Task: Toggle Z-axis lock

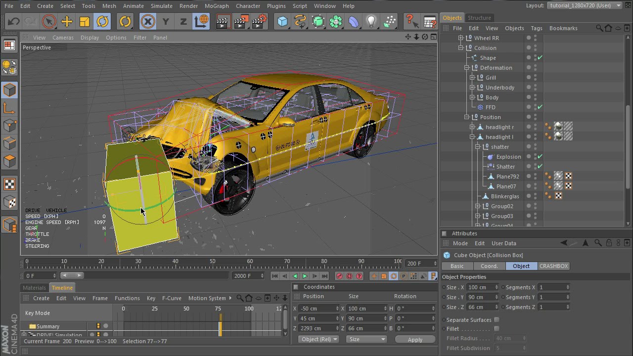Action: point(183,21)
